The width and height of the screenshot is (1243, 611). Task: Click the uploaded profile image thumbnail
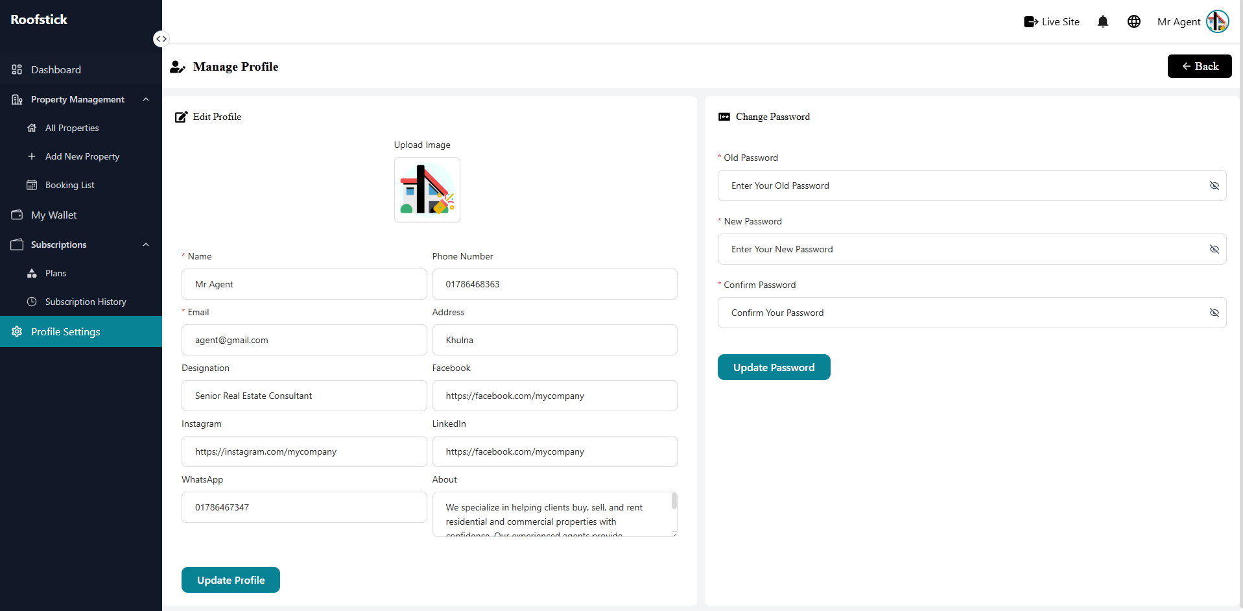[x=427, y=190]
